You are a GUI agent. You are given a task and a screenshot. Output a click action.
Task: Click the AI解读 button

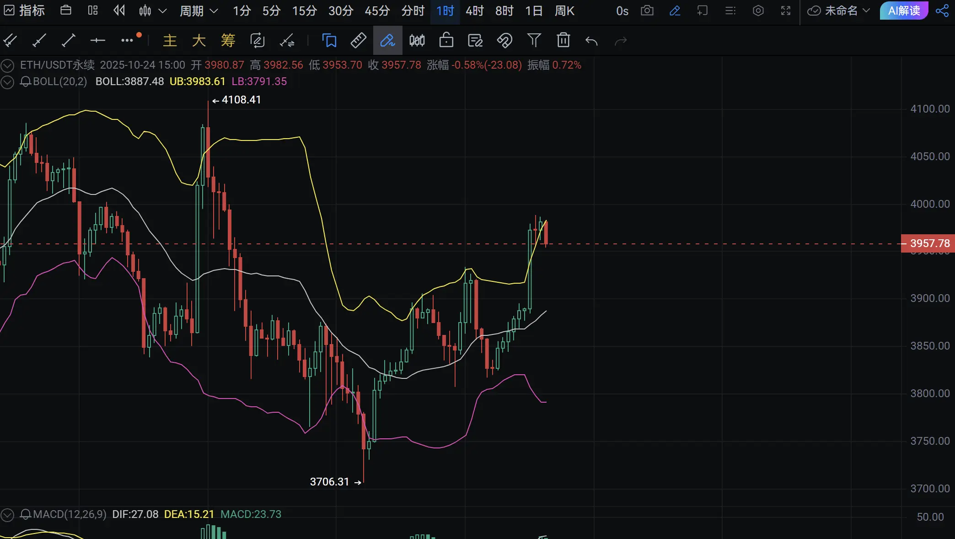click(904, 11)
